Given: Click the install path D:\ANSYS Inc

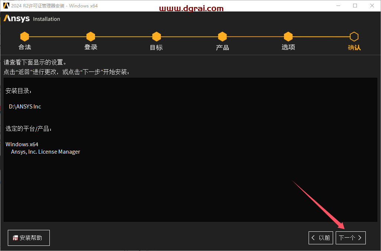Looking at the screenshot, I should coord(25,107).
